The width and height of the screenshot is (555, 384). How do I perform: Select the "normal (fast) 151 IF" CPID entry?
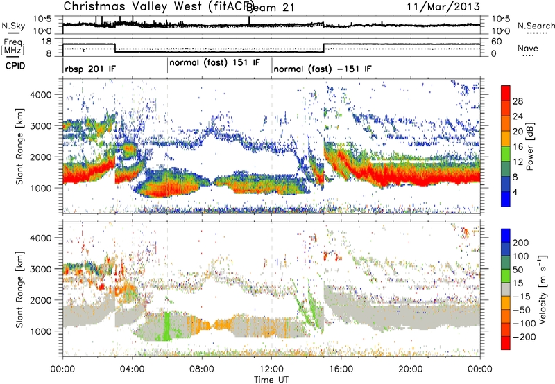(x=214, y=63)
